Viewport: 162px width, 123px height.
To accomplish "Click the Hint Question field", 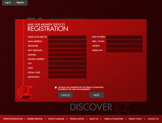I will point(67,51).
